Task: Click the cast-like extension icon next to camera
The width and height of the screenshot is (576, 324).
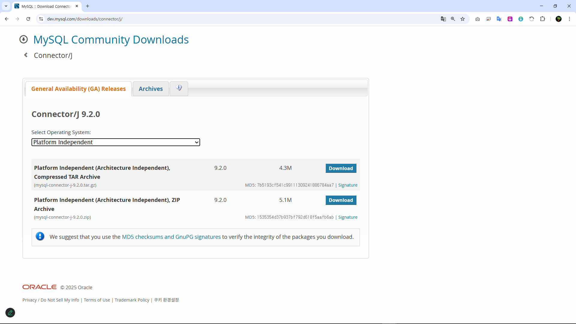Action: tap(488, 19)
